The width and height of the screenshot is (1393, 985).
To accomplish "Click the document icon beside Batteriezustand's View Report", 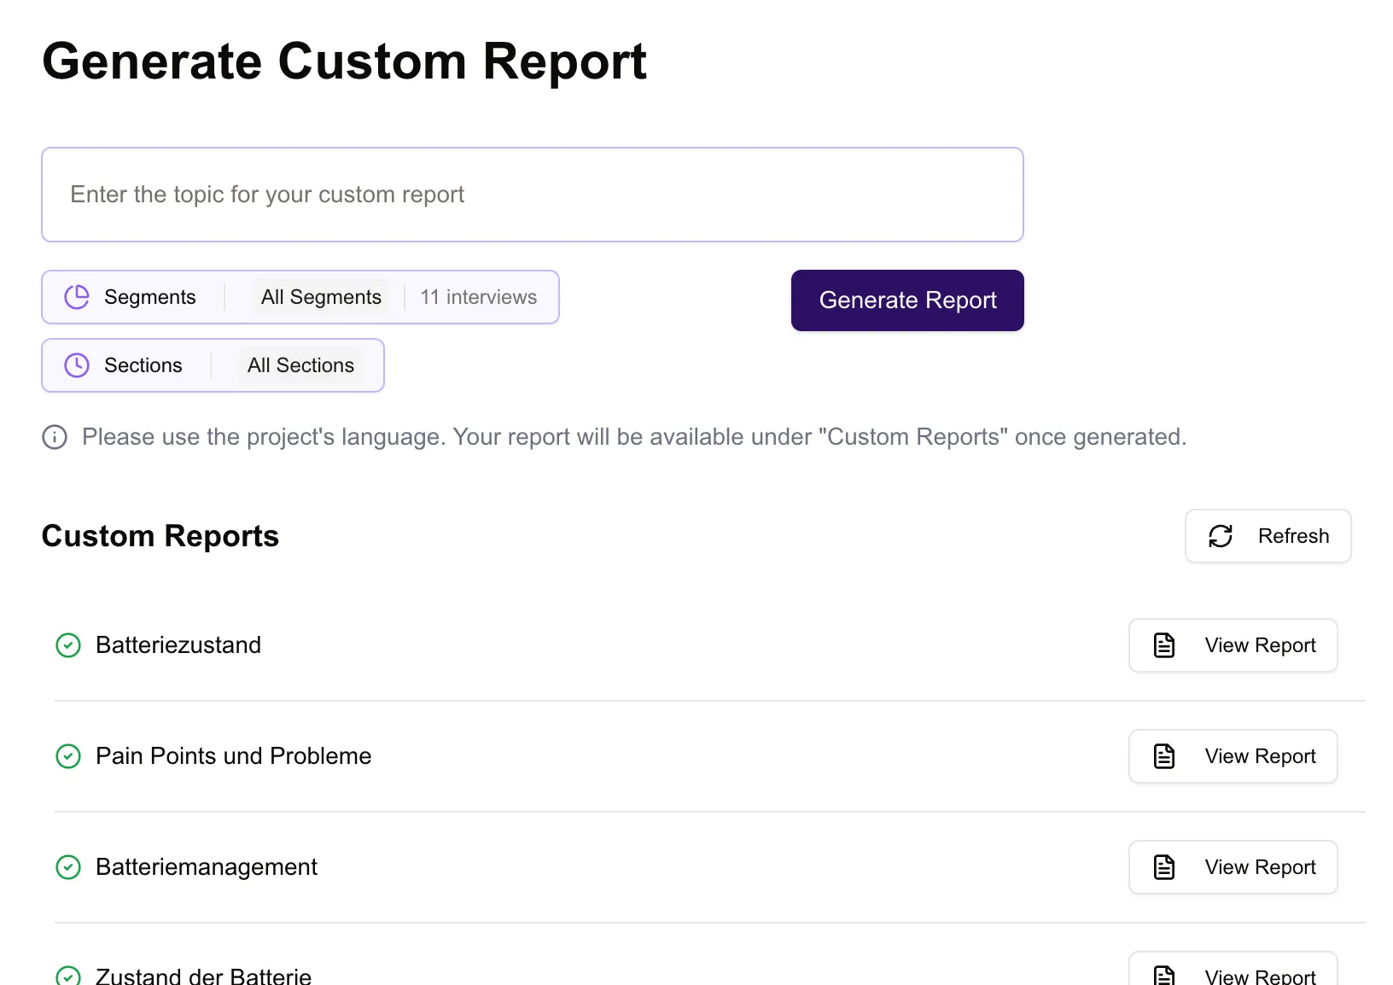I will tap(1163, 645).
